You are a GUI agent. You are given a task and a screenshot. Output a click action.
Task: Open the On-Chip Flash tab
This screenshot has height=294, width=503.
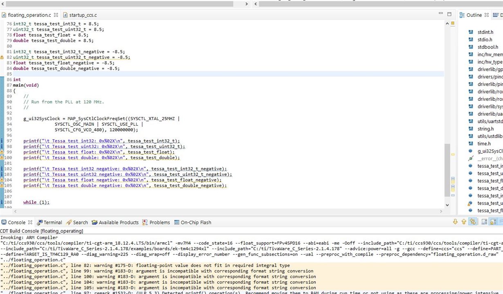[193, 223]
